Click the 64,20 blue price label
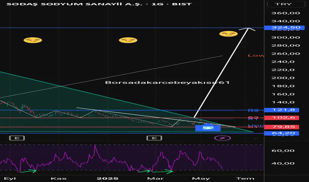 click(281, 133)
